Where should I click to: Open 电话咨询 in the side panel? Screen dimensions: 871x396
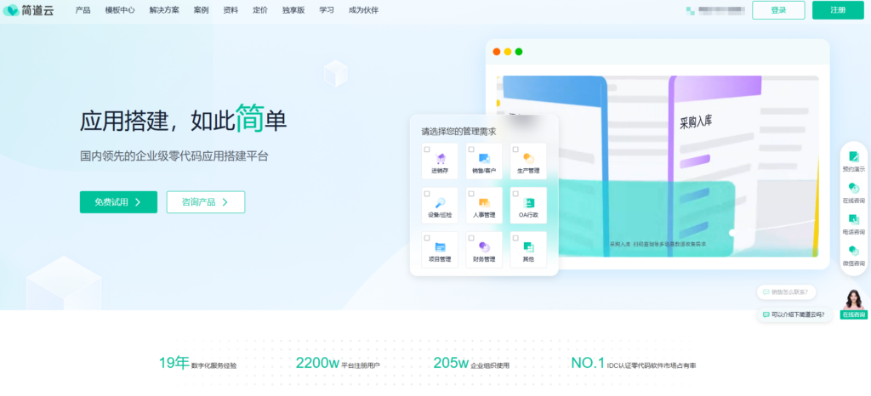pyautogui.click(x=854, y=224)
